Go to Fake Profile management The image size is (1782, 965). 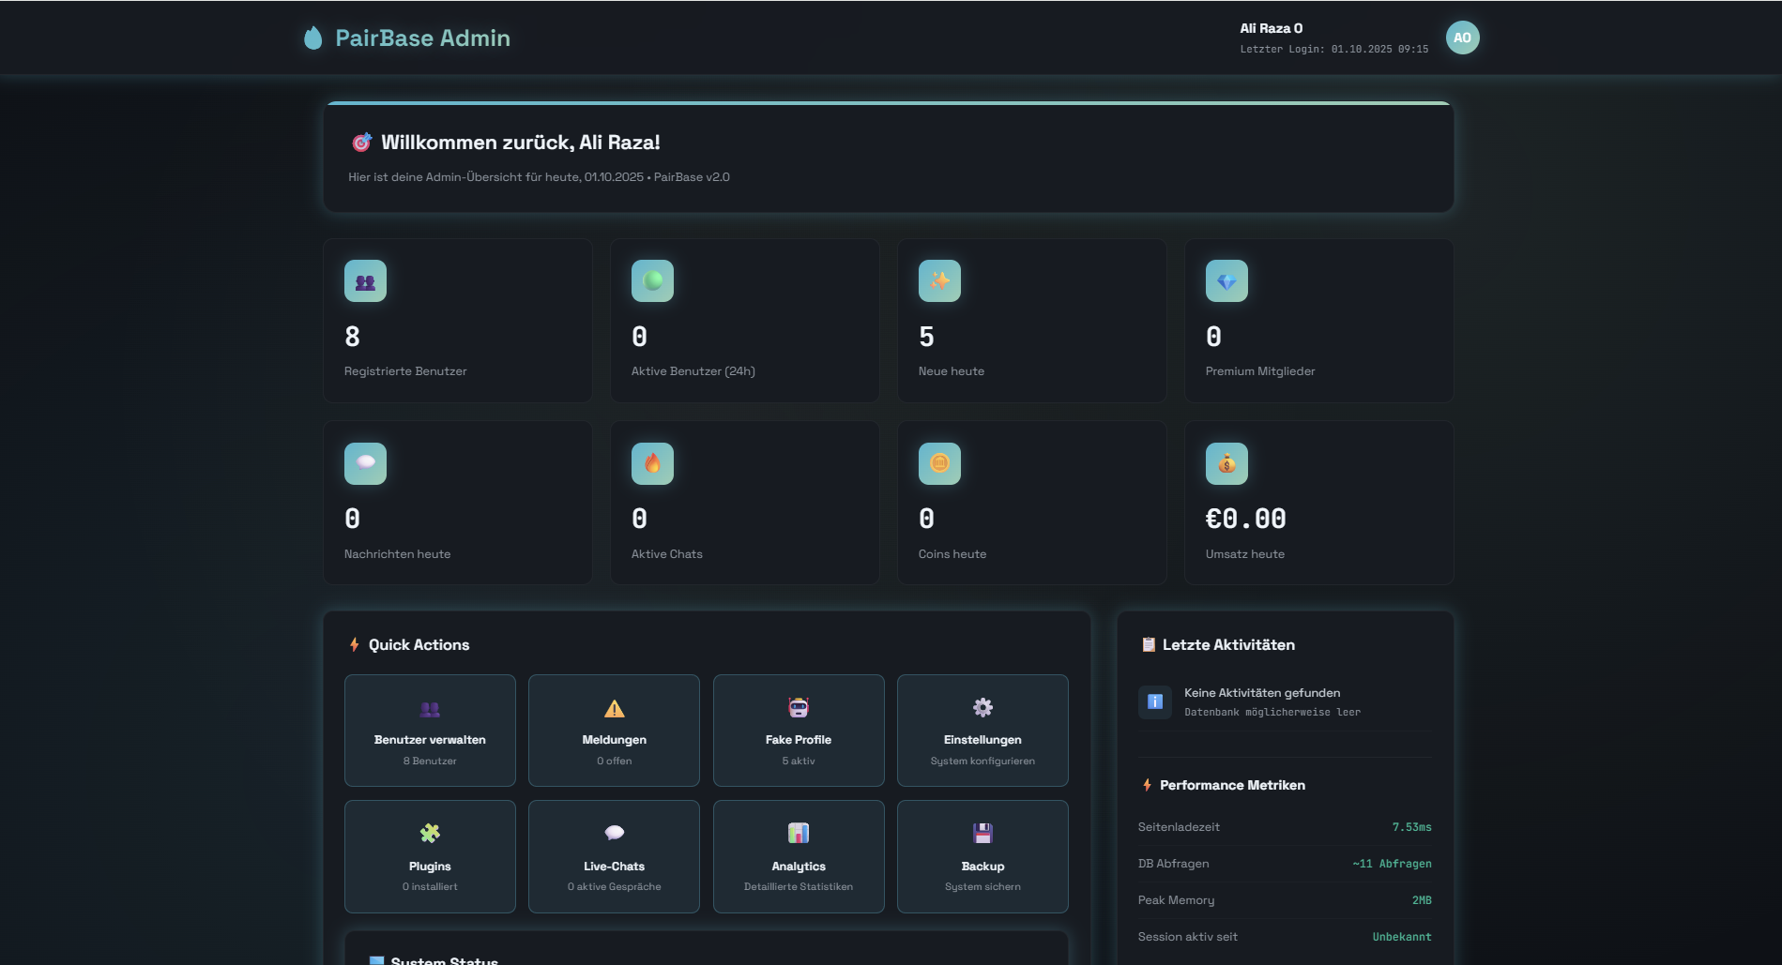tap(799, 731)
